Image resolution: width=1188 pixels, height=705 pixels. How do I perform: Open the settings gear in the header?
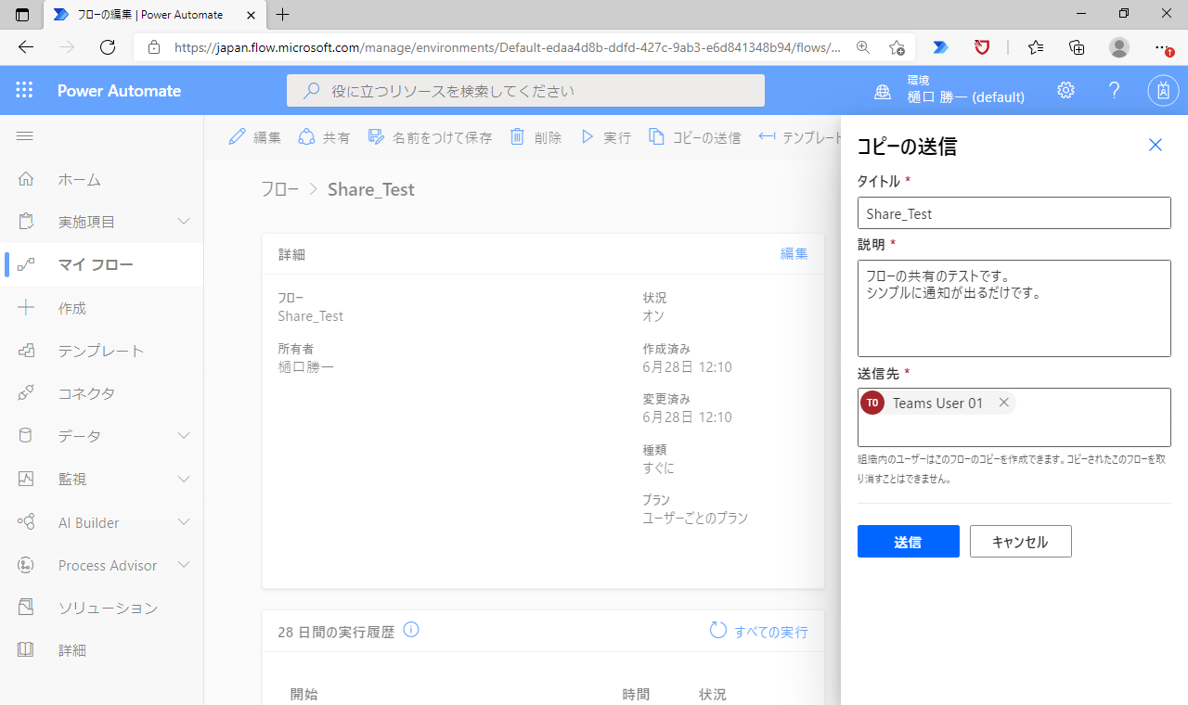pos(1065,90)
